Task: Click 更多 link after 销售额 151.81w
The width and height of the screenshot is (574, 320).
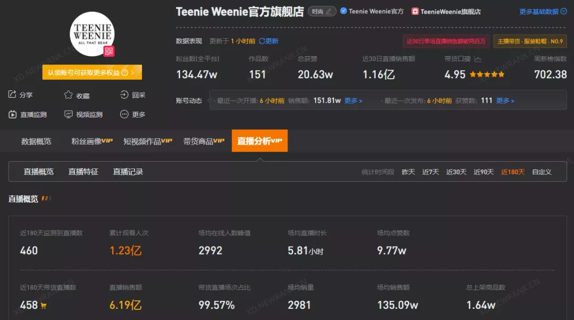Action: point(353,100)
